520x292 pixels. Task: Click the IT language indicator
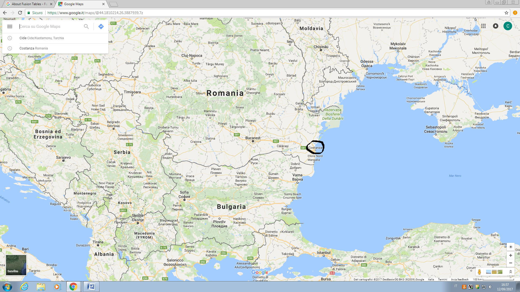[x=456, y=286]
